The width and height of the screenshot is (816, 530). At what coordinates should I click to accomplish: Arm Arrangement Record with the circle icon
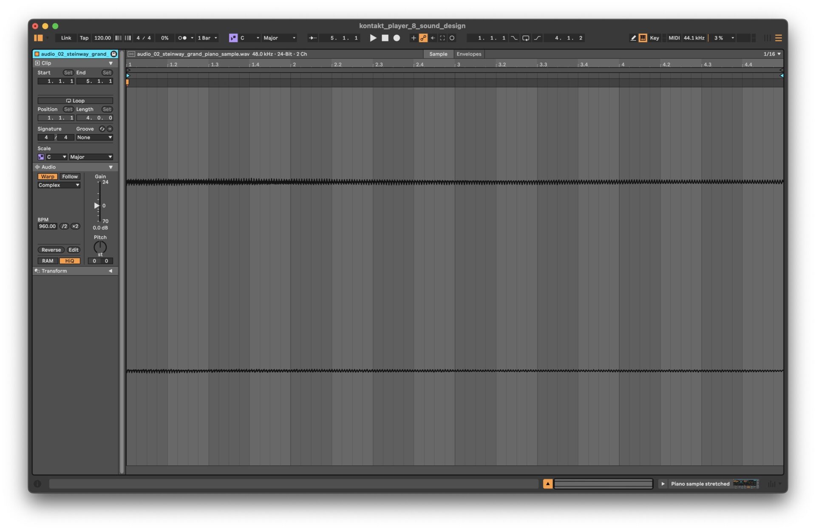397,38
